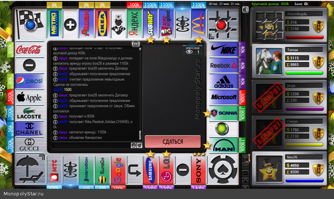The image size is (334, 199).
Task: Select the Ашан property cell
Action: click(x=86, y=23)
